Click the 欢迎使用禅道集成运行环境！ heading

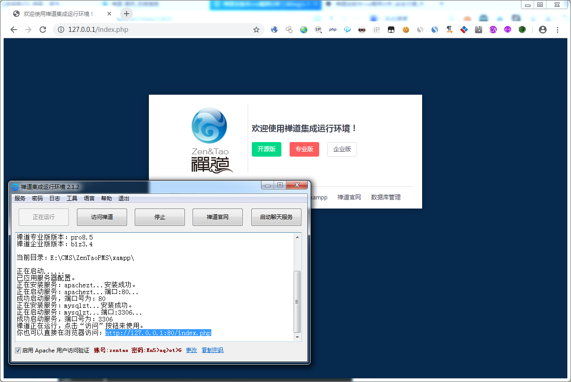coord(305,129)
